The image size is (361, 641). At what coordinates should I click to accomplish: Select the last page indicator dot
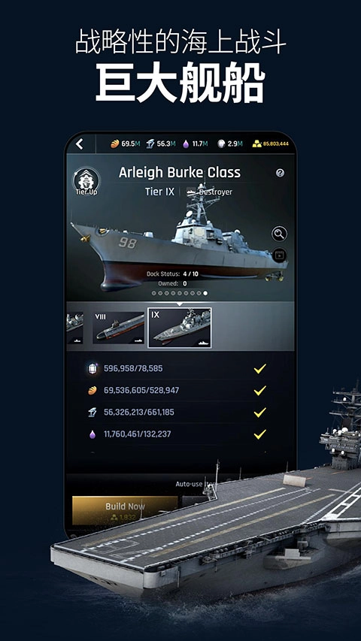tap(205, 293)
